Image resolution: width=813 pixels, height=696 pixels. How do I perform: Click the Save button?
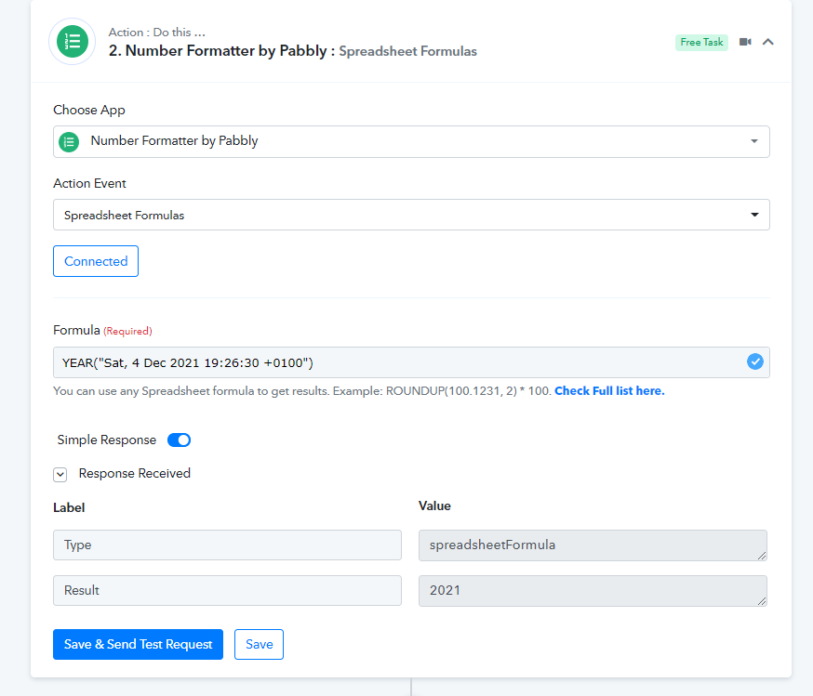[x=259, y=645]
